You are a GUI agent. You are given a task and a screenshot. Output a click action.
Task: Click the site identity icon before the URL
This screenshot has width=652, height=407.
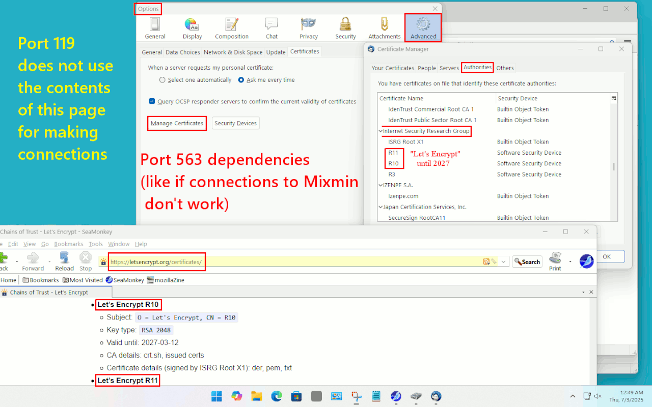click(x=103, y=262)
